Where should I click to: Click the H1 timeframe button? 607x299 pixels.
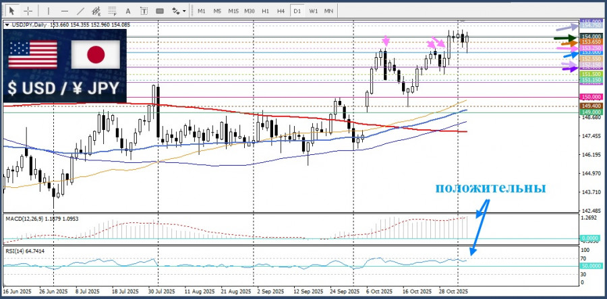[x=265, y=11]
